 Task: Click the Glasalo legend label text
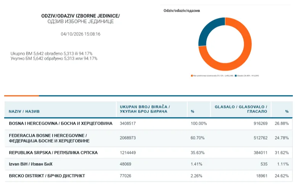pyautogui.click(x=248, y=76)
